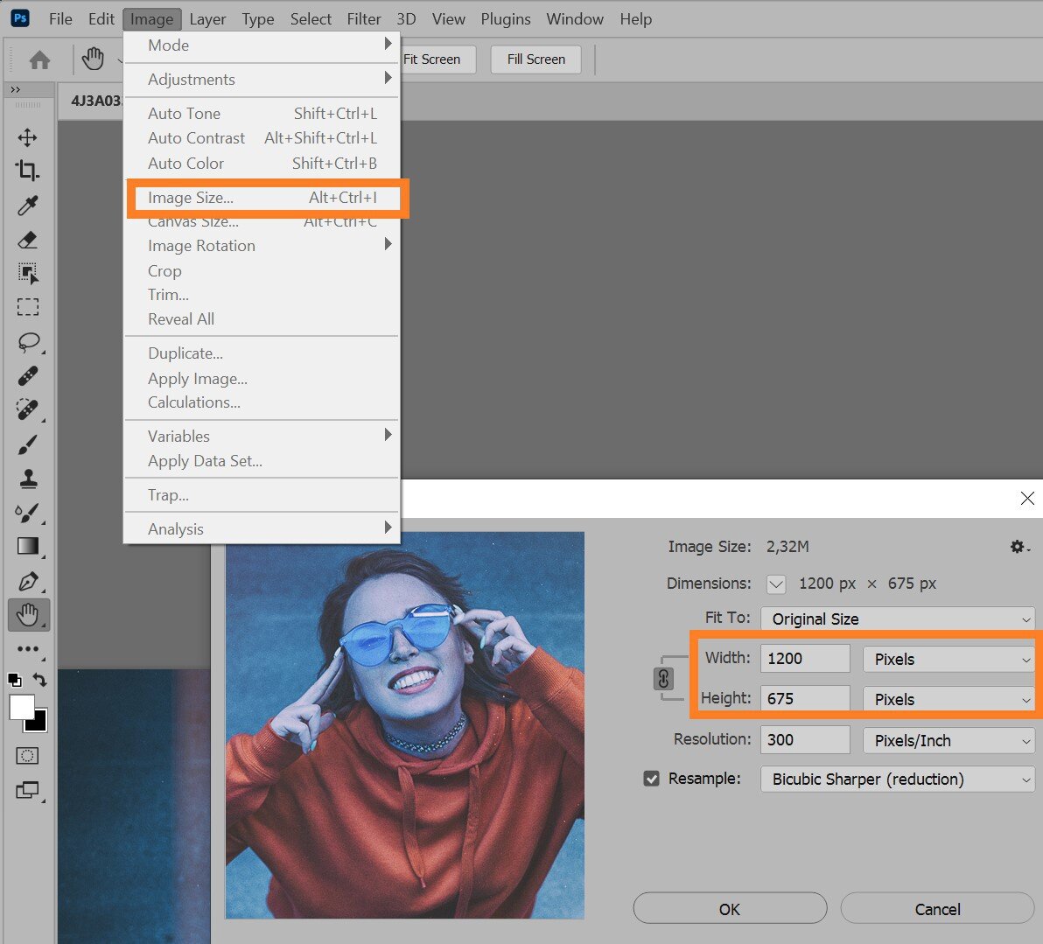Expand the Analysis submenu
This screenshot has width=1043, height=944.
(x=262, y=529)
